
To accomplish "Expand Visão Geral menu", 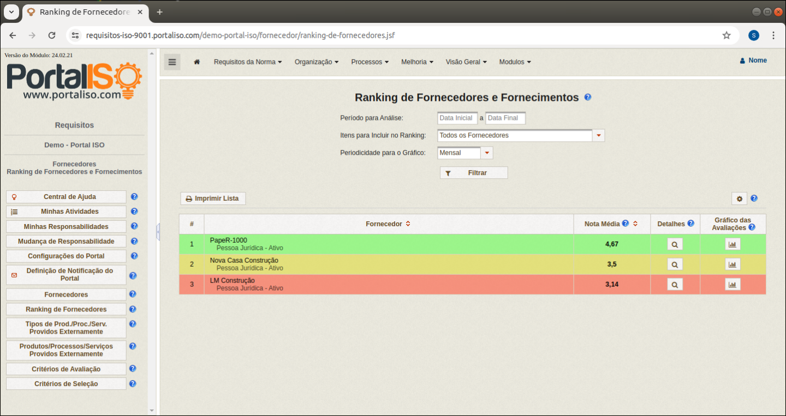I will coord(466,62).
